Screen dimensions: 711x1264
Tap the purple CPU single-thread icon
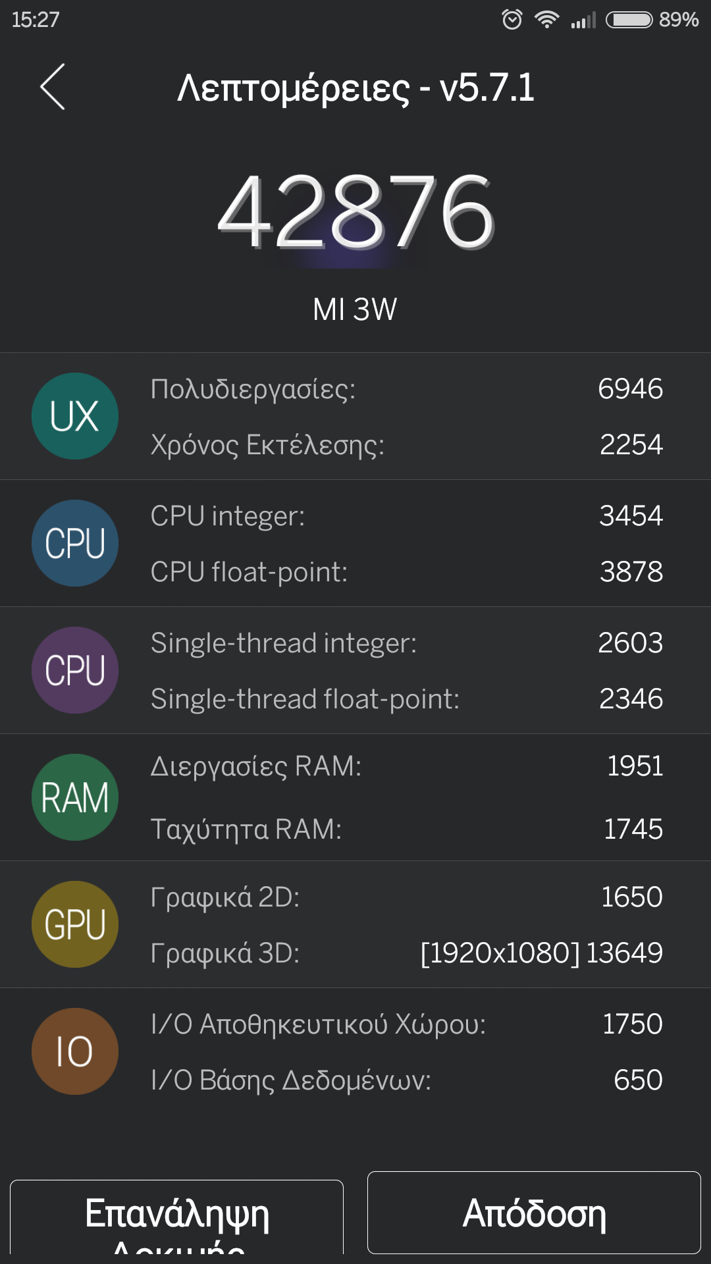pyautogui.click(x=75, y=670)
